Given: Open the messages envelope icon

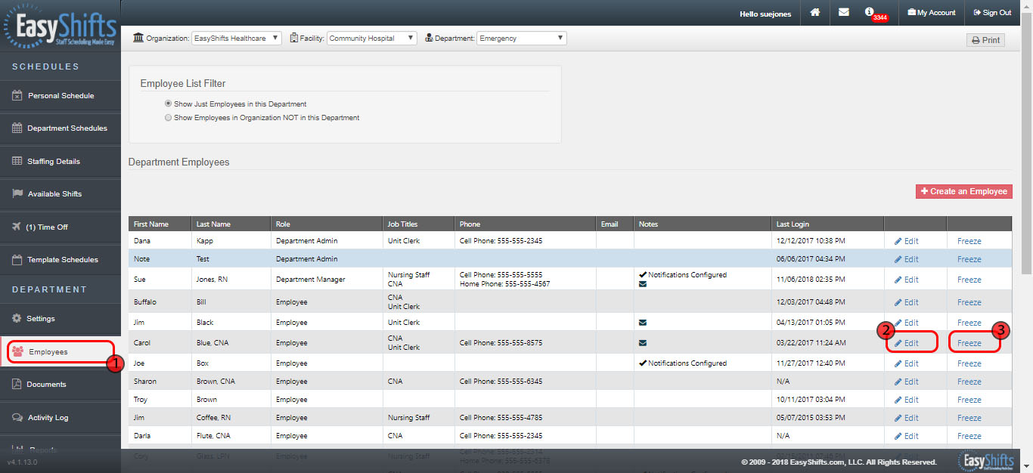Looking at the screenshot, I should [843, 12].
